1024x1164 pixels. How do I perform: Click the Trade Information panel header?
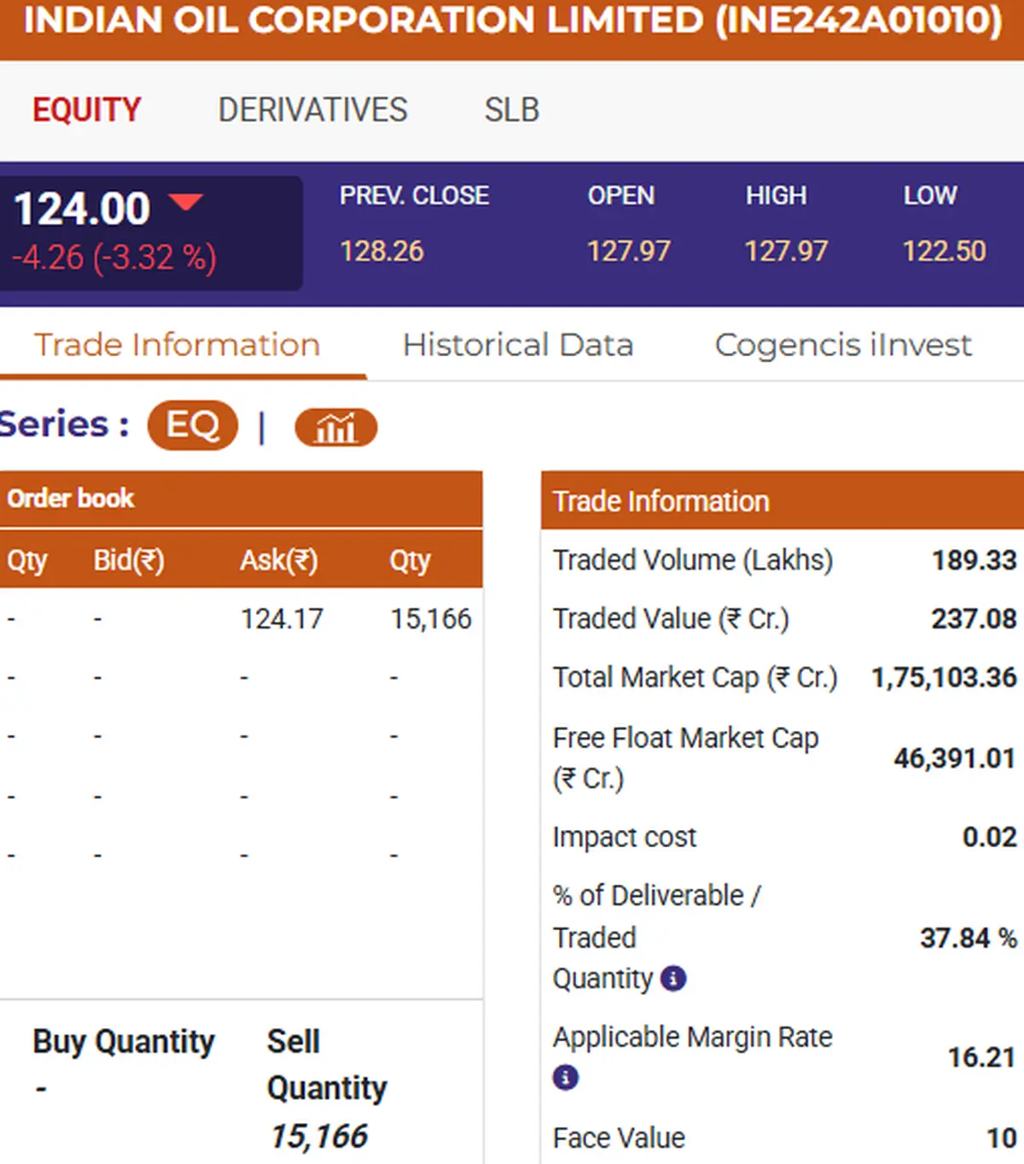(x=660, y=501)
